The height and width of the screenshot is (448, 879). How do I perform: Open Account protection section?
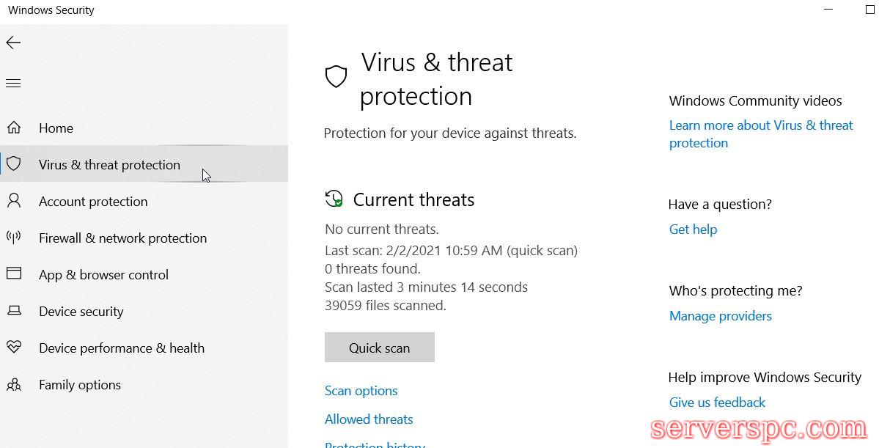coord(93,202)
